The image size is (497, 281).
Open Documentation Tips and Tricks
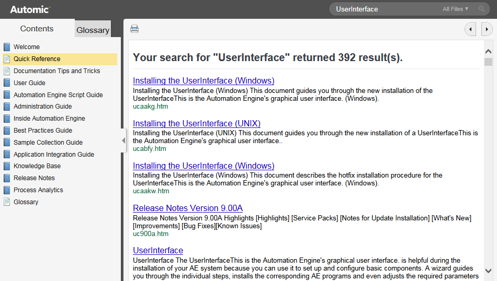click(57, 71)
